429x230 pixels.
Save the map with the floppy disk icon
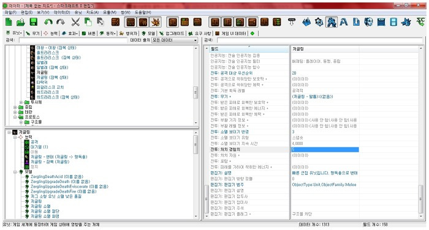(x=33, y=22)
